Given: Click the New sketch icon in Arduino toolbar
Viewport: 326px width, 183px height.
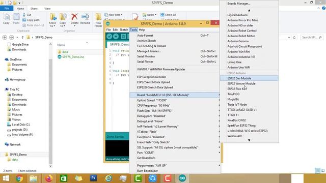Looking at the screenshot, I should coord(123,37).
